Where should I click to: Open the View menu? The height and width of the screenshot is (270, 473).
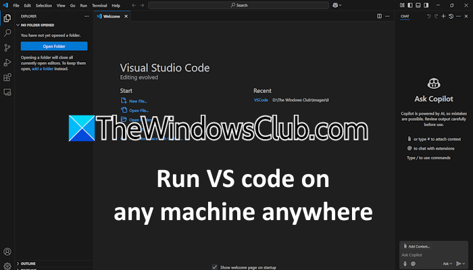(61, 5)
